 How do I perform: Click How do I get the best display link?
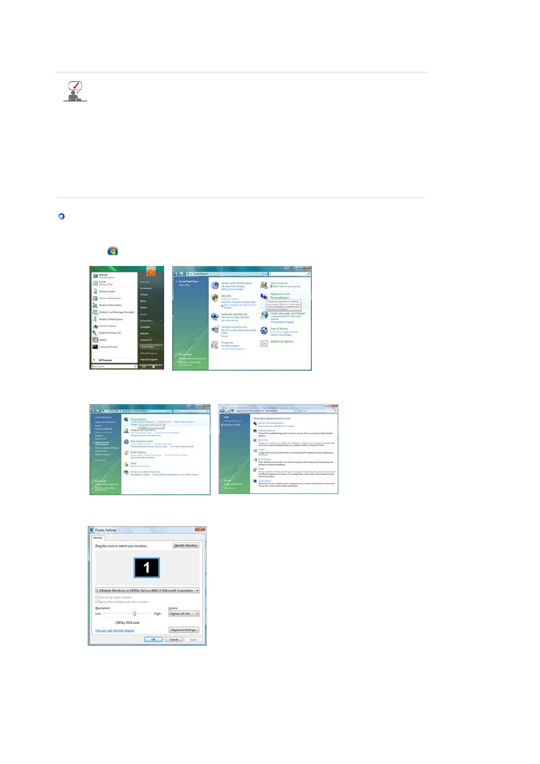click(115, 630)
